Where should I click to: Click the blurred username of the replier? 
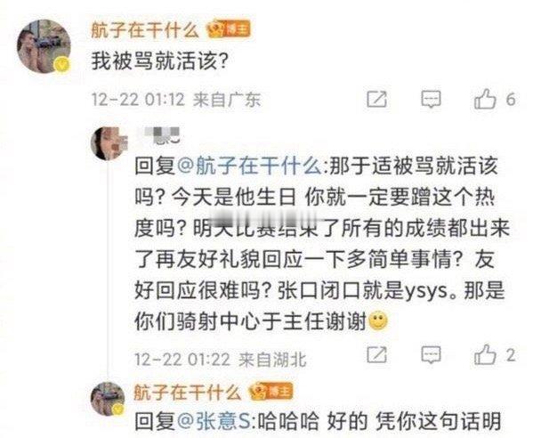[x=157, y=135]
